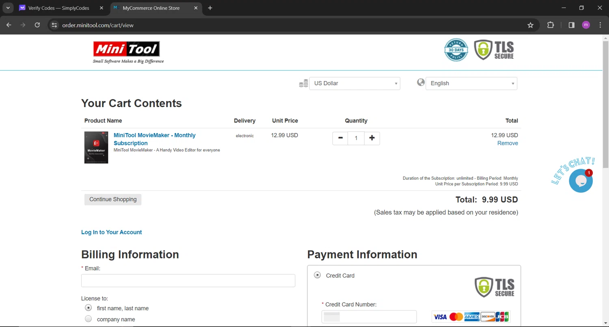609x327 pixels.
Task: Click the Mastercard logo
Action: click(456, 317)
